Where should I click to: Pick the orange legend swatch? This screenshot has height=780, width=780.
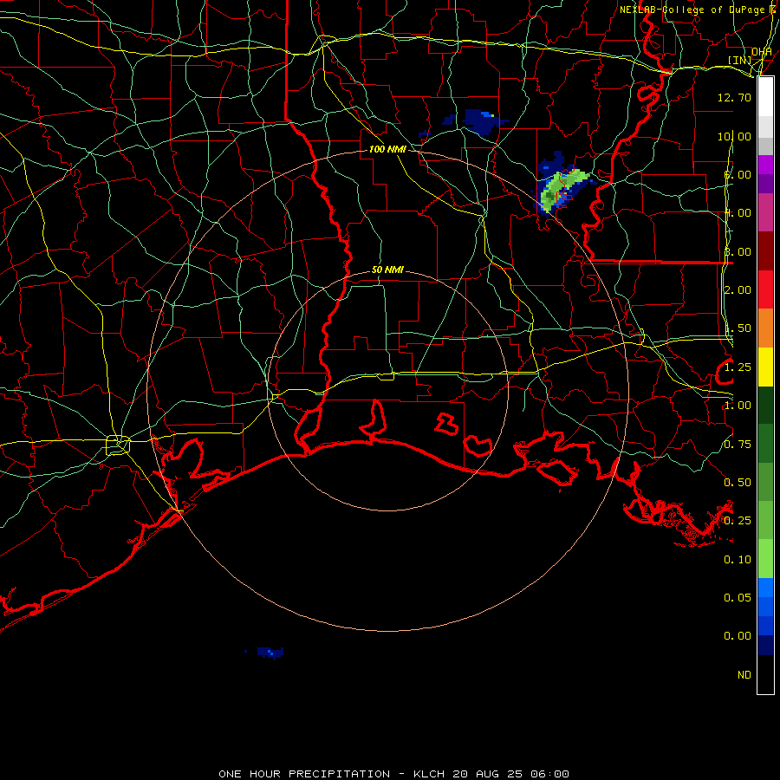point(765,328)
